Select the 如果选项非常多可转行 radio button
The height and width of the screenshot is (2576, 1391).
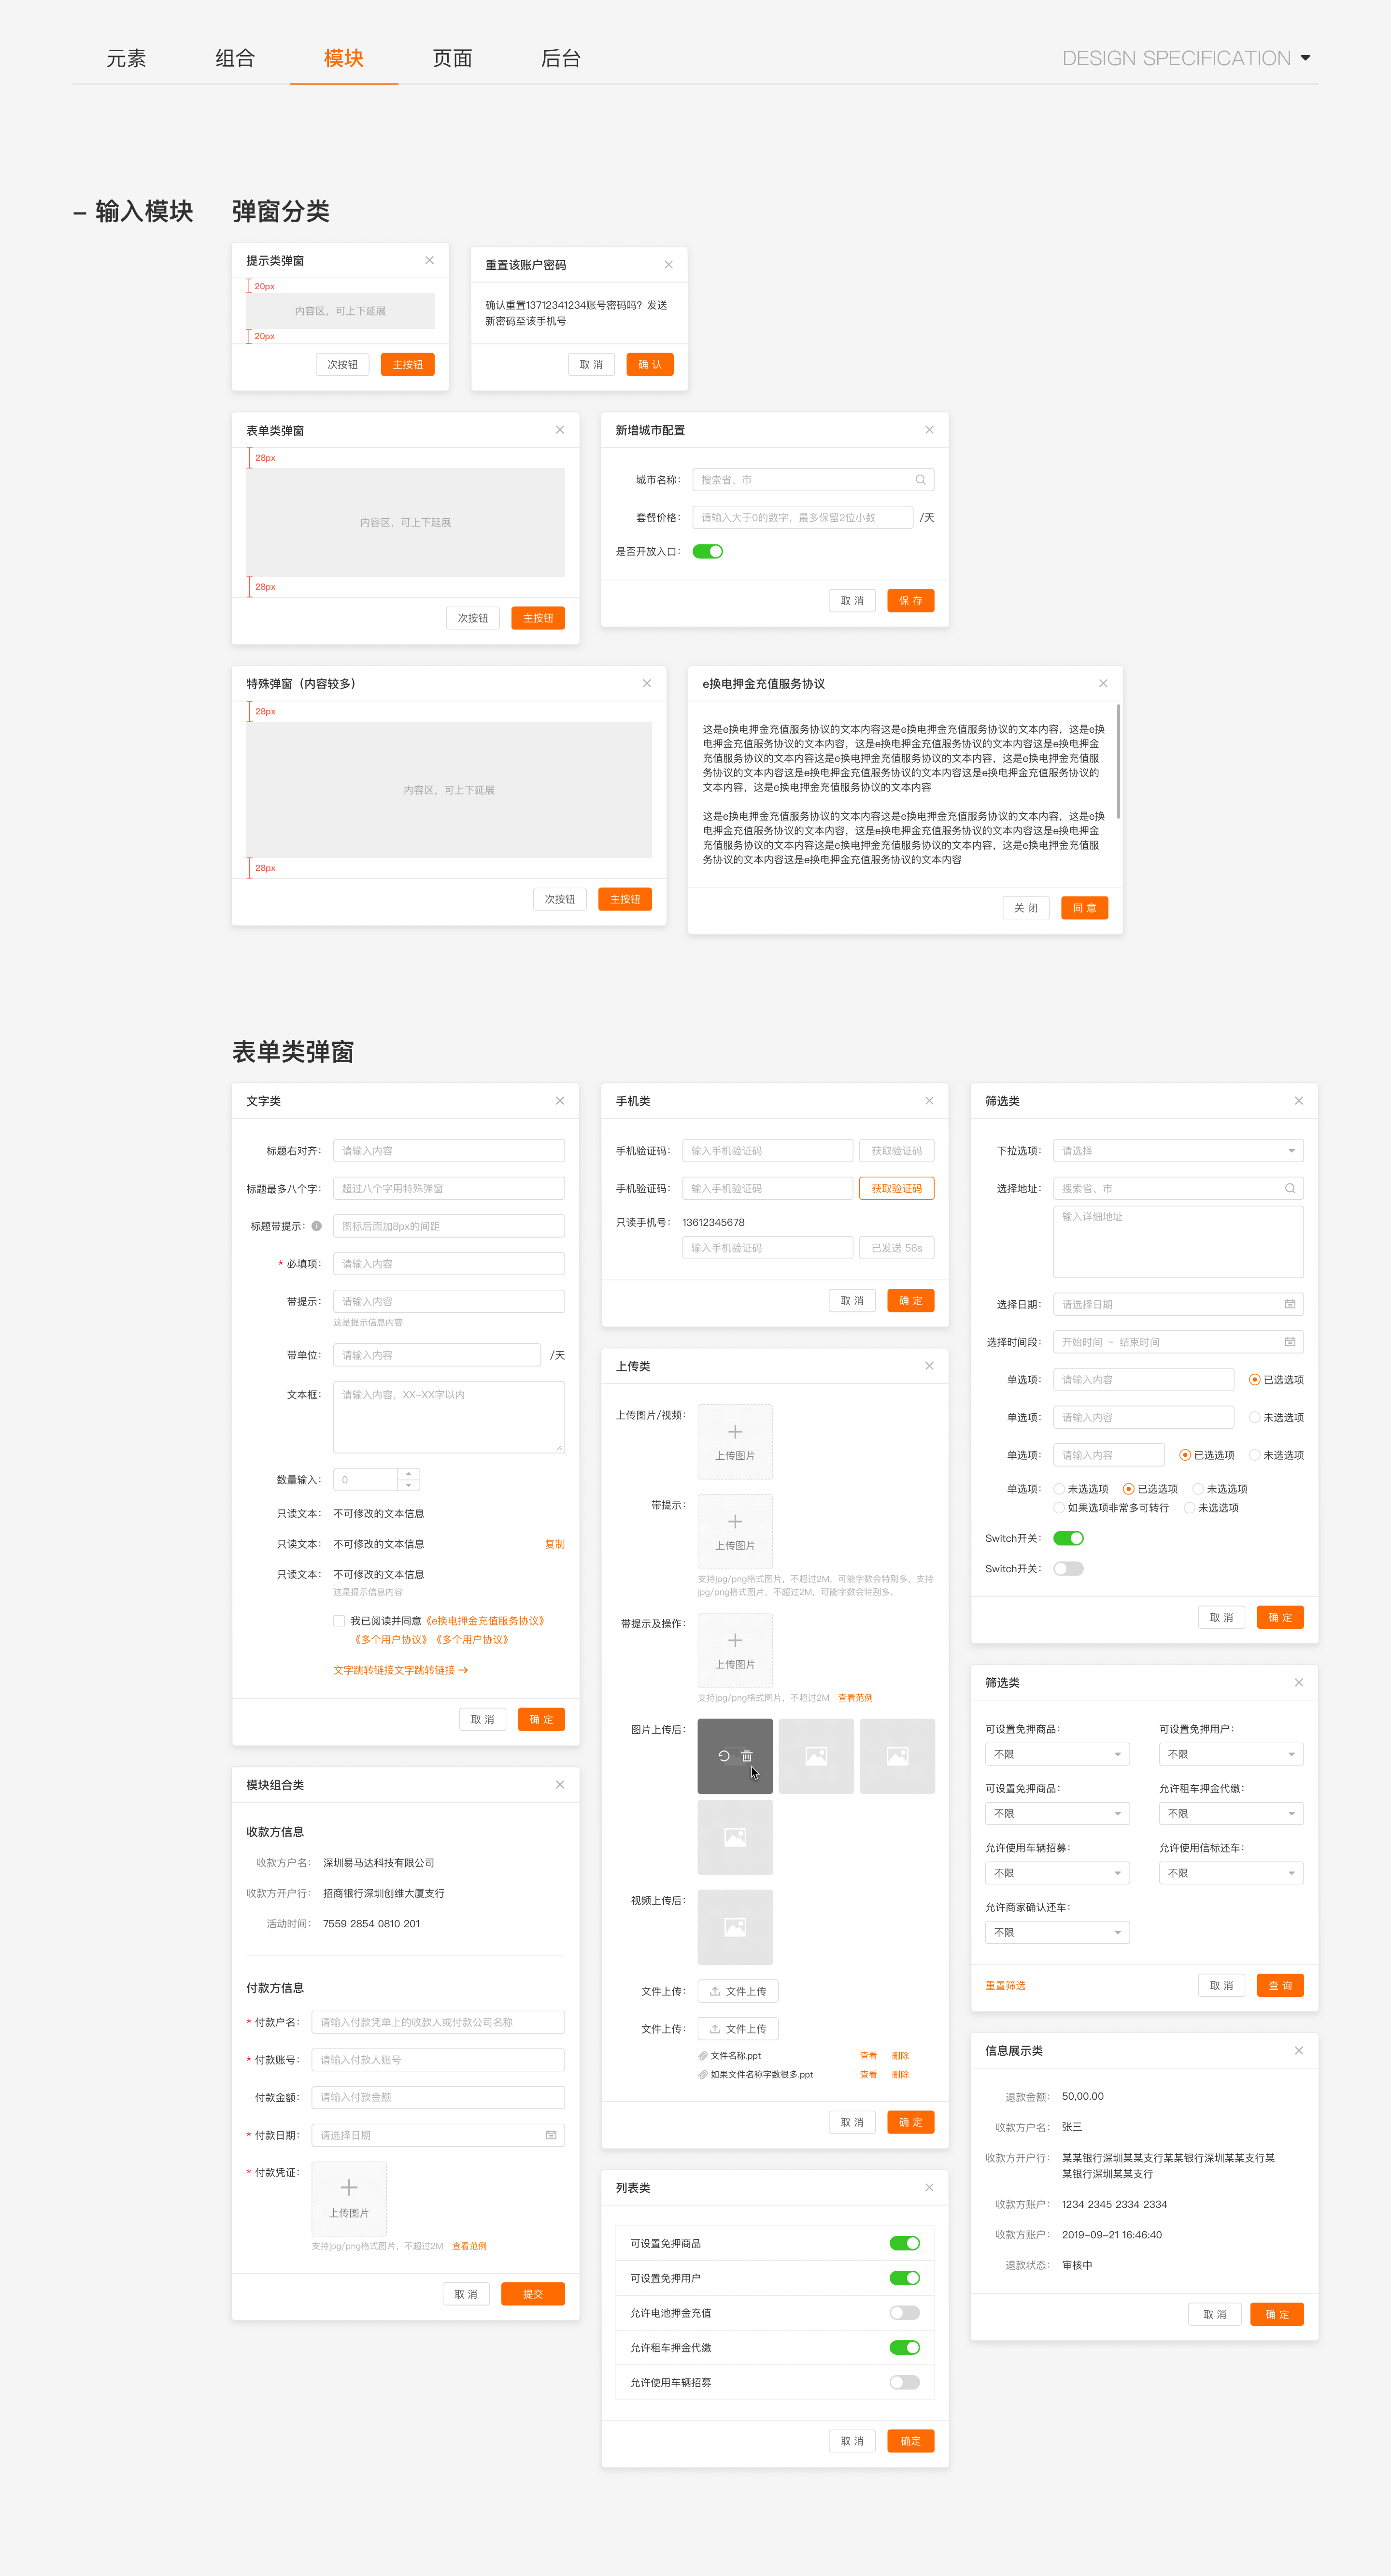1059,1508
